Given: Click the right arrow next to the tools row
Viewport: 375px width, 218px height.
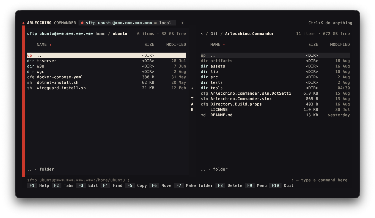Looking at the screenshot, I should 192,88.
